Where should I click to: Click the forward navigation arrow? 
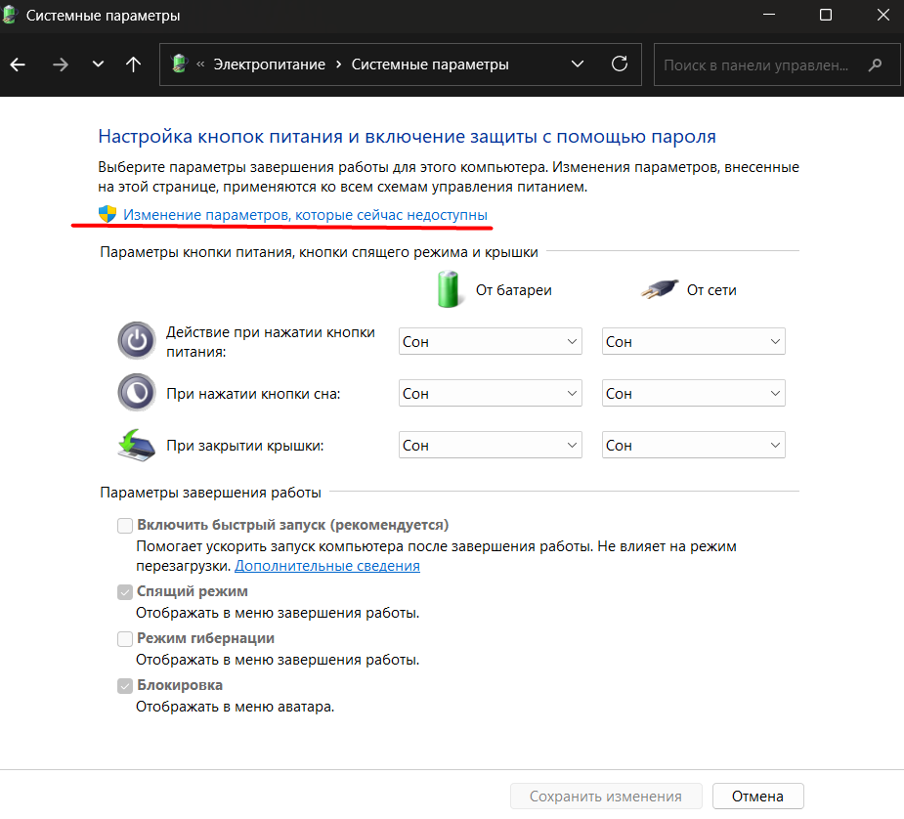tap(60, 65)
